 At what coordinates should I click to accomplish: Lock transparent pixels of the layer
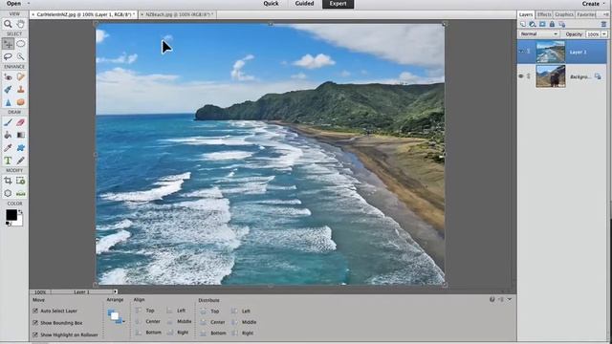pos(562,24)
